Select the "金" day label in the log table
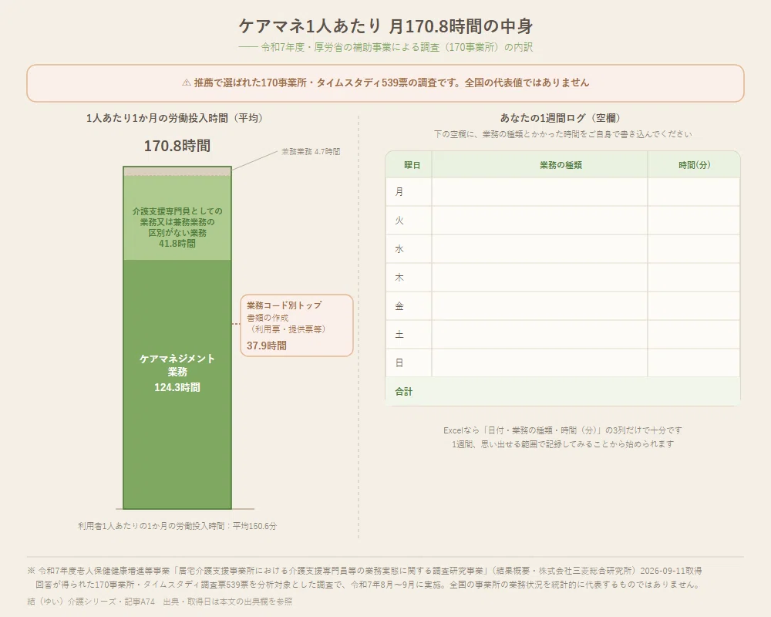Screen dimensions: 771x617 399,306
